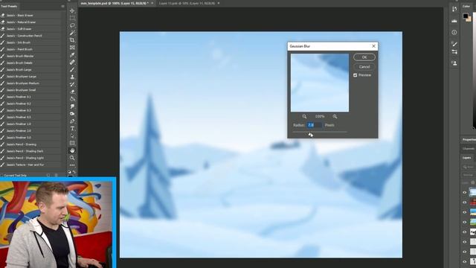Viewport: 476px width, 268px height.
Task: Open the Color panel tab
Action: [x=466, y=6]
